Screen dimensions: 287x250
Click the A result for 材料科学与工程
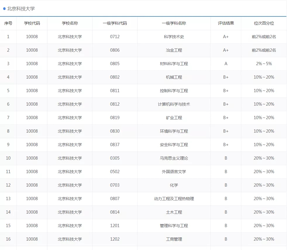226,64
